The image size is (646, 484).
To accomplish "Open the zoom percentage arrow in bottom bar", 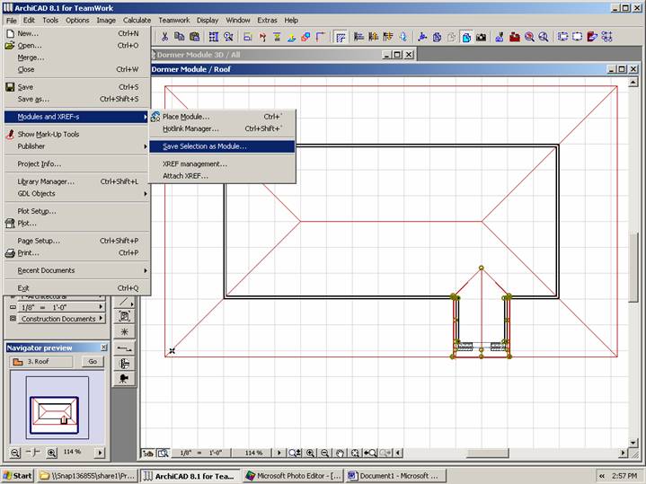I will 279,453.
